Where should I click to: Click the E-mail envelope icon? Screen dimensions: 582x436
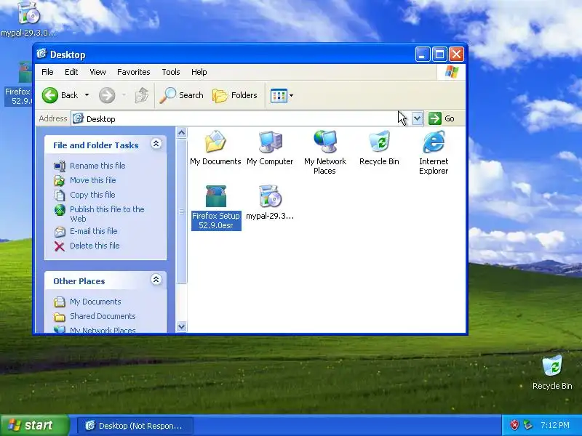(x=60, y=232)
